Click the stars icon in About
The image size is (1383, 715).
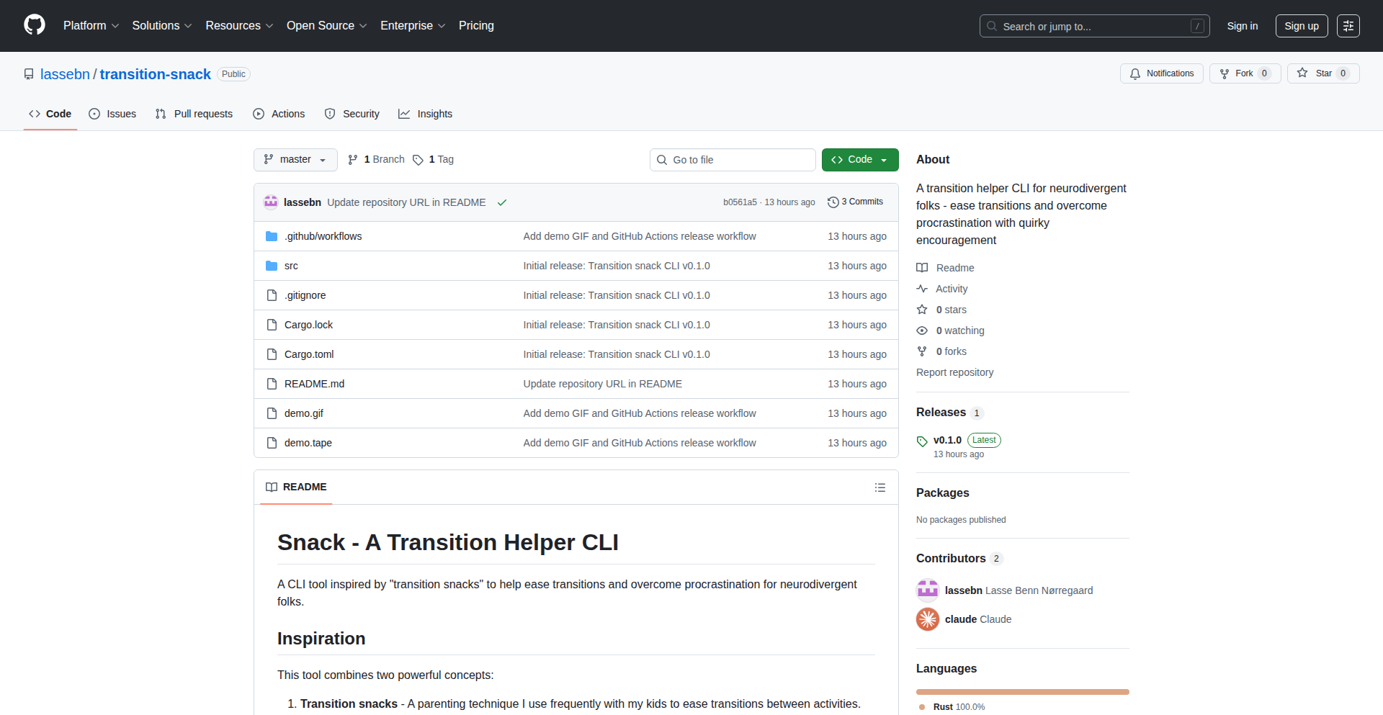click(x=922, y=310)
